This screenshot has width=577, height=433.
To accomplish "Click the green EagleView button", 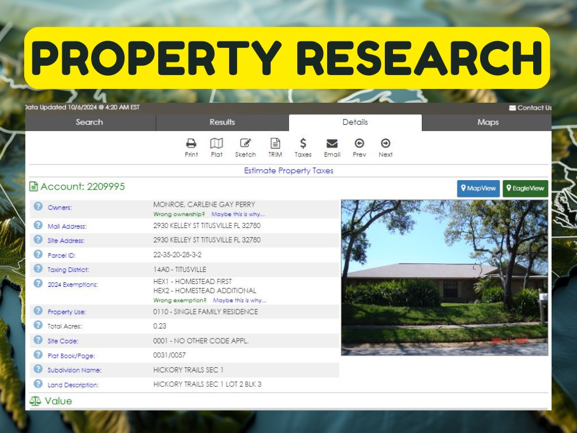I will coord(525,189).
